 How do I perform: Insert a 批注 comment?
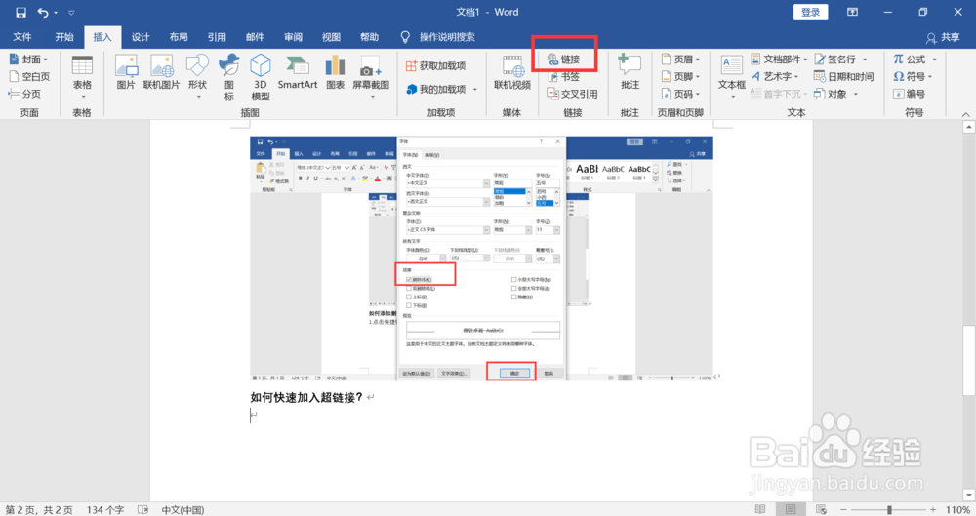coord(630,73)
